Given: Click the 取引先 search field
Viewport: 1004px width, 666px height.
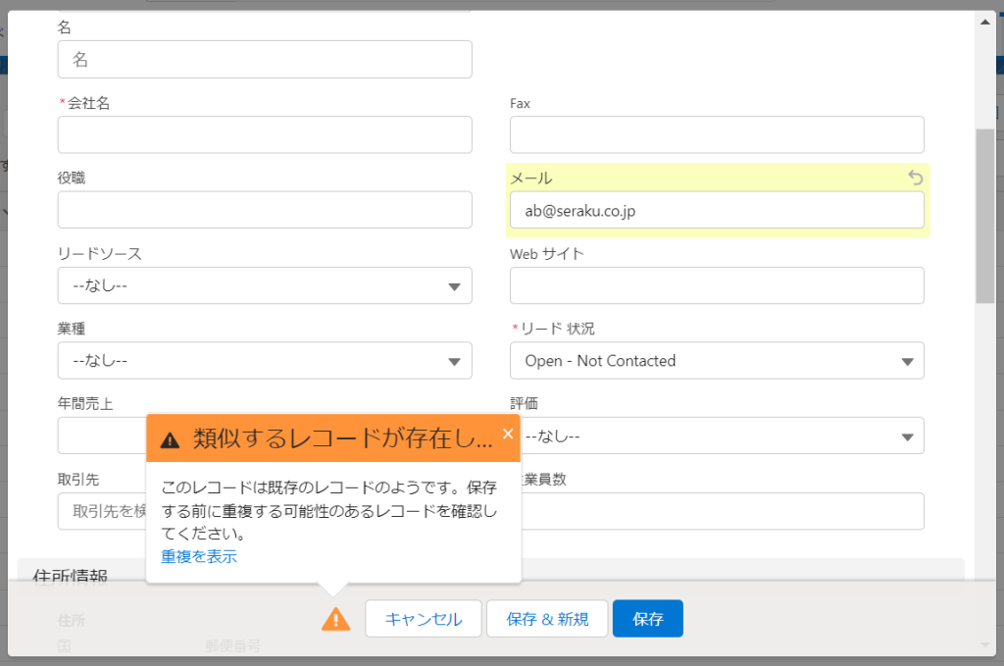Looking at the screenshot, I should pyautogui.click(x=102, y=511).
